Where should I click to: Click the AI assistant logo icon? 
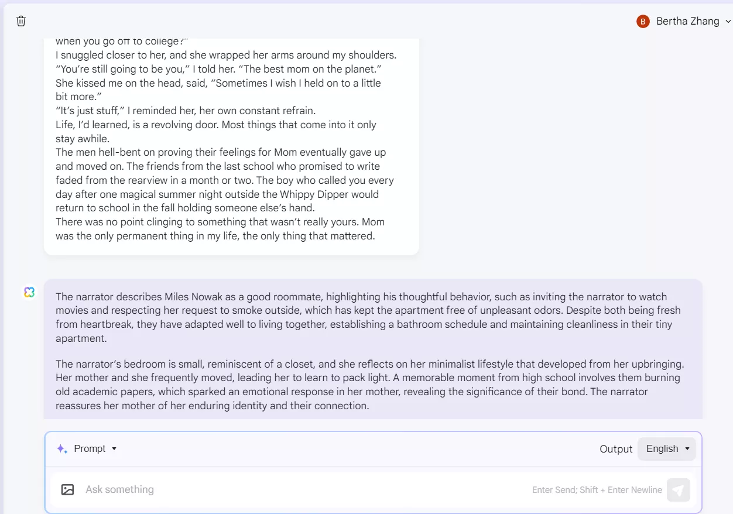point(29,292)
